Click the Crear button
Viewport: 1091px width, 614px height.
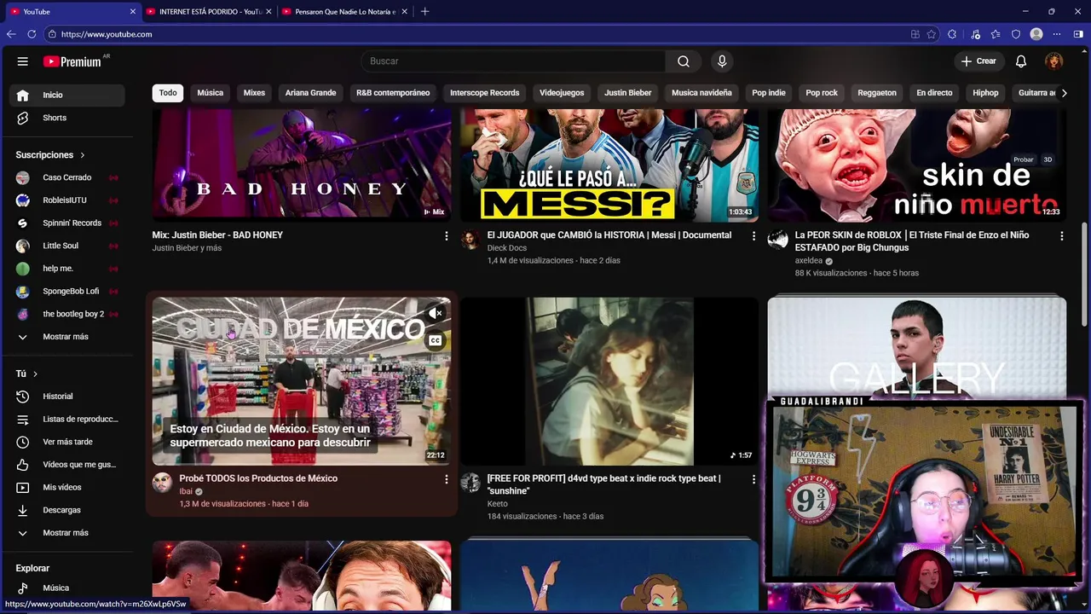[978, 61]
